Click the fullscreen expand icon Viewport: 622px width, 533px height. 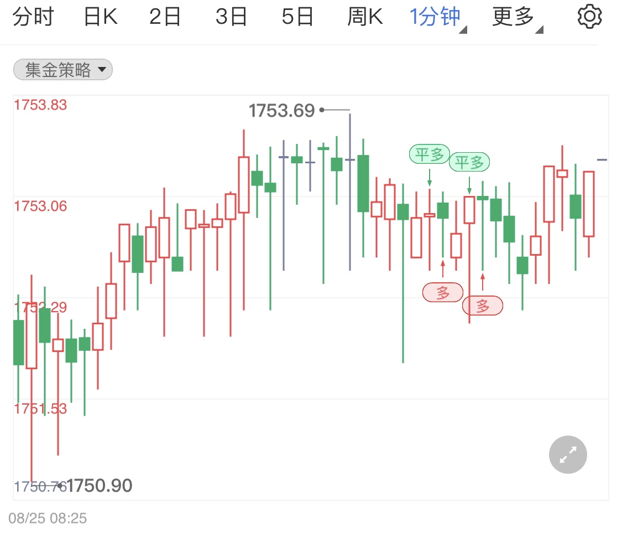pos(567,454)
